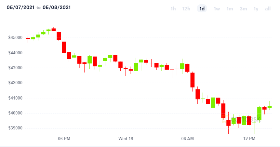Click the last green candle on right
Viewport: 280px width, 147px height.
point(270,107)
